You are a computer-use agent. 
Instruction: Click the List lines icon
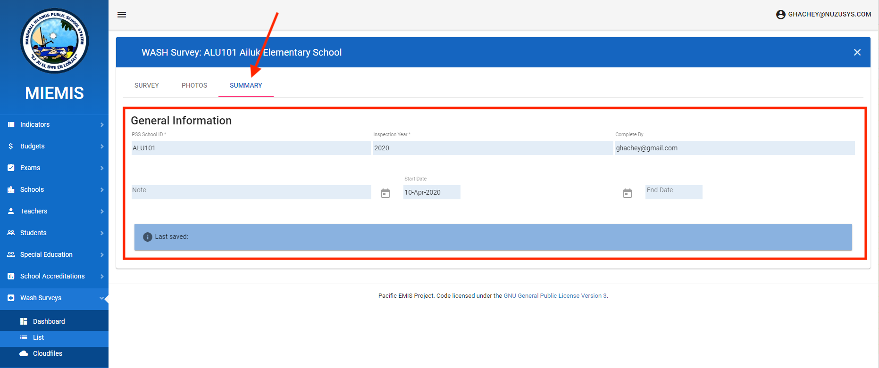click(24, 337)
